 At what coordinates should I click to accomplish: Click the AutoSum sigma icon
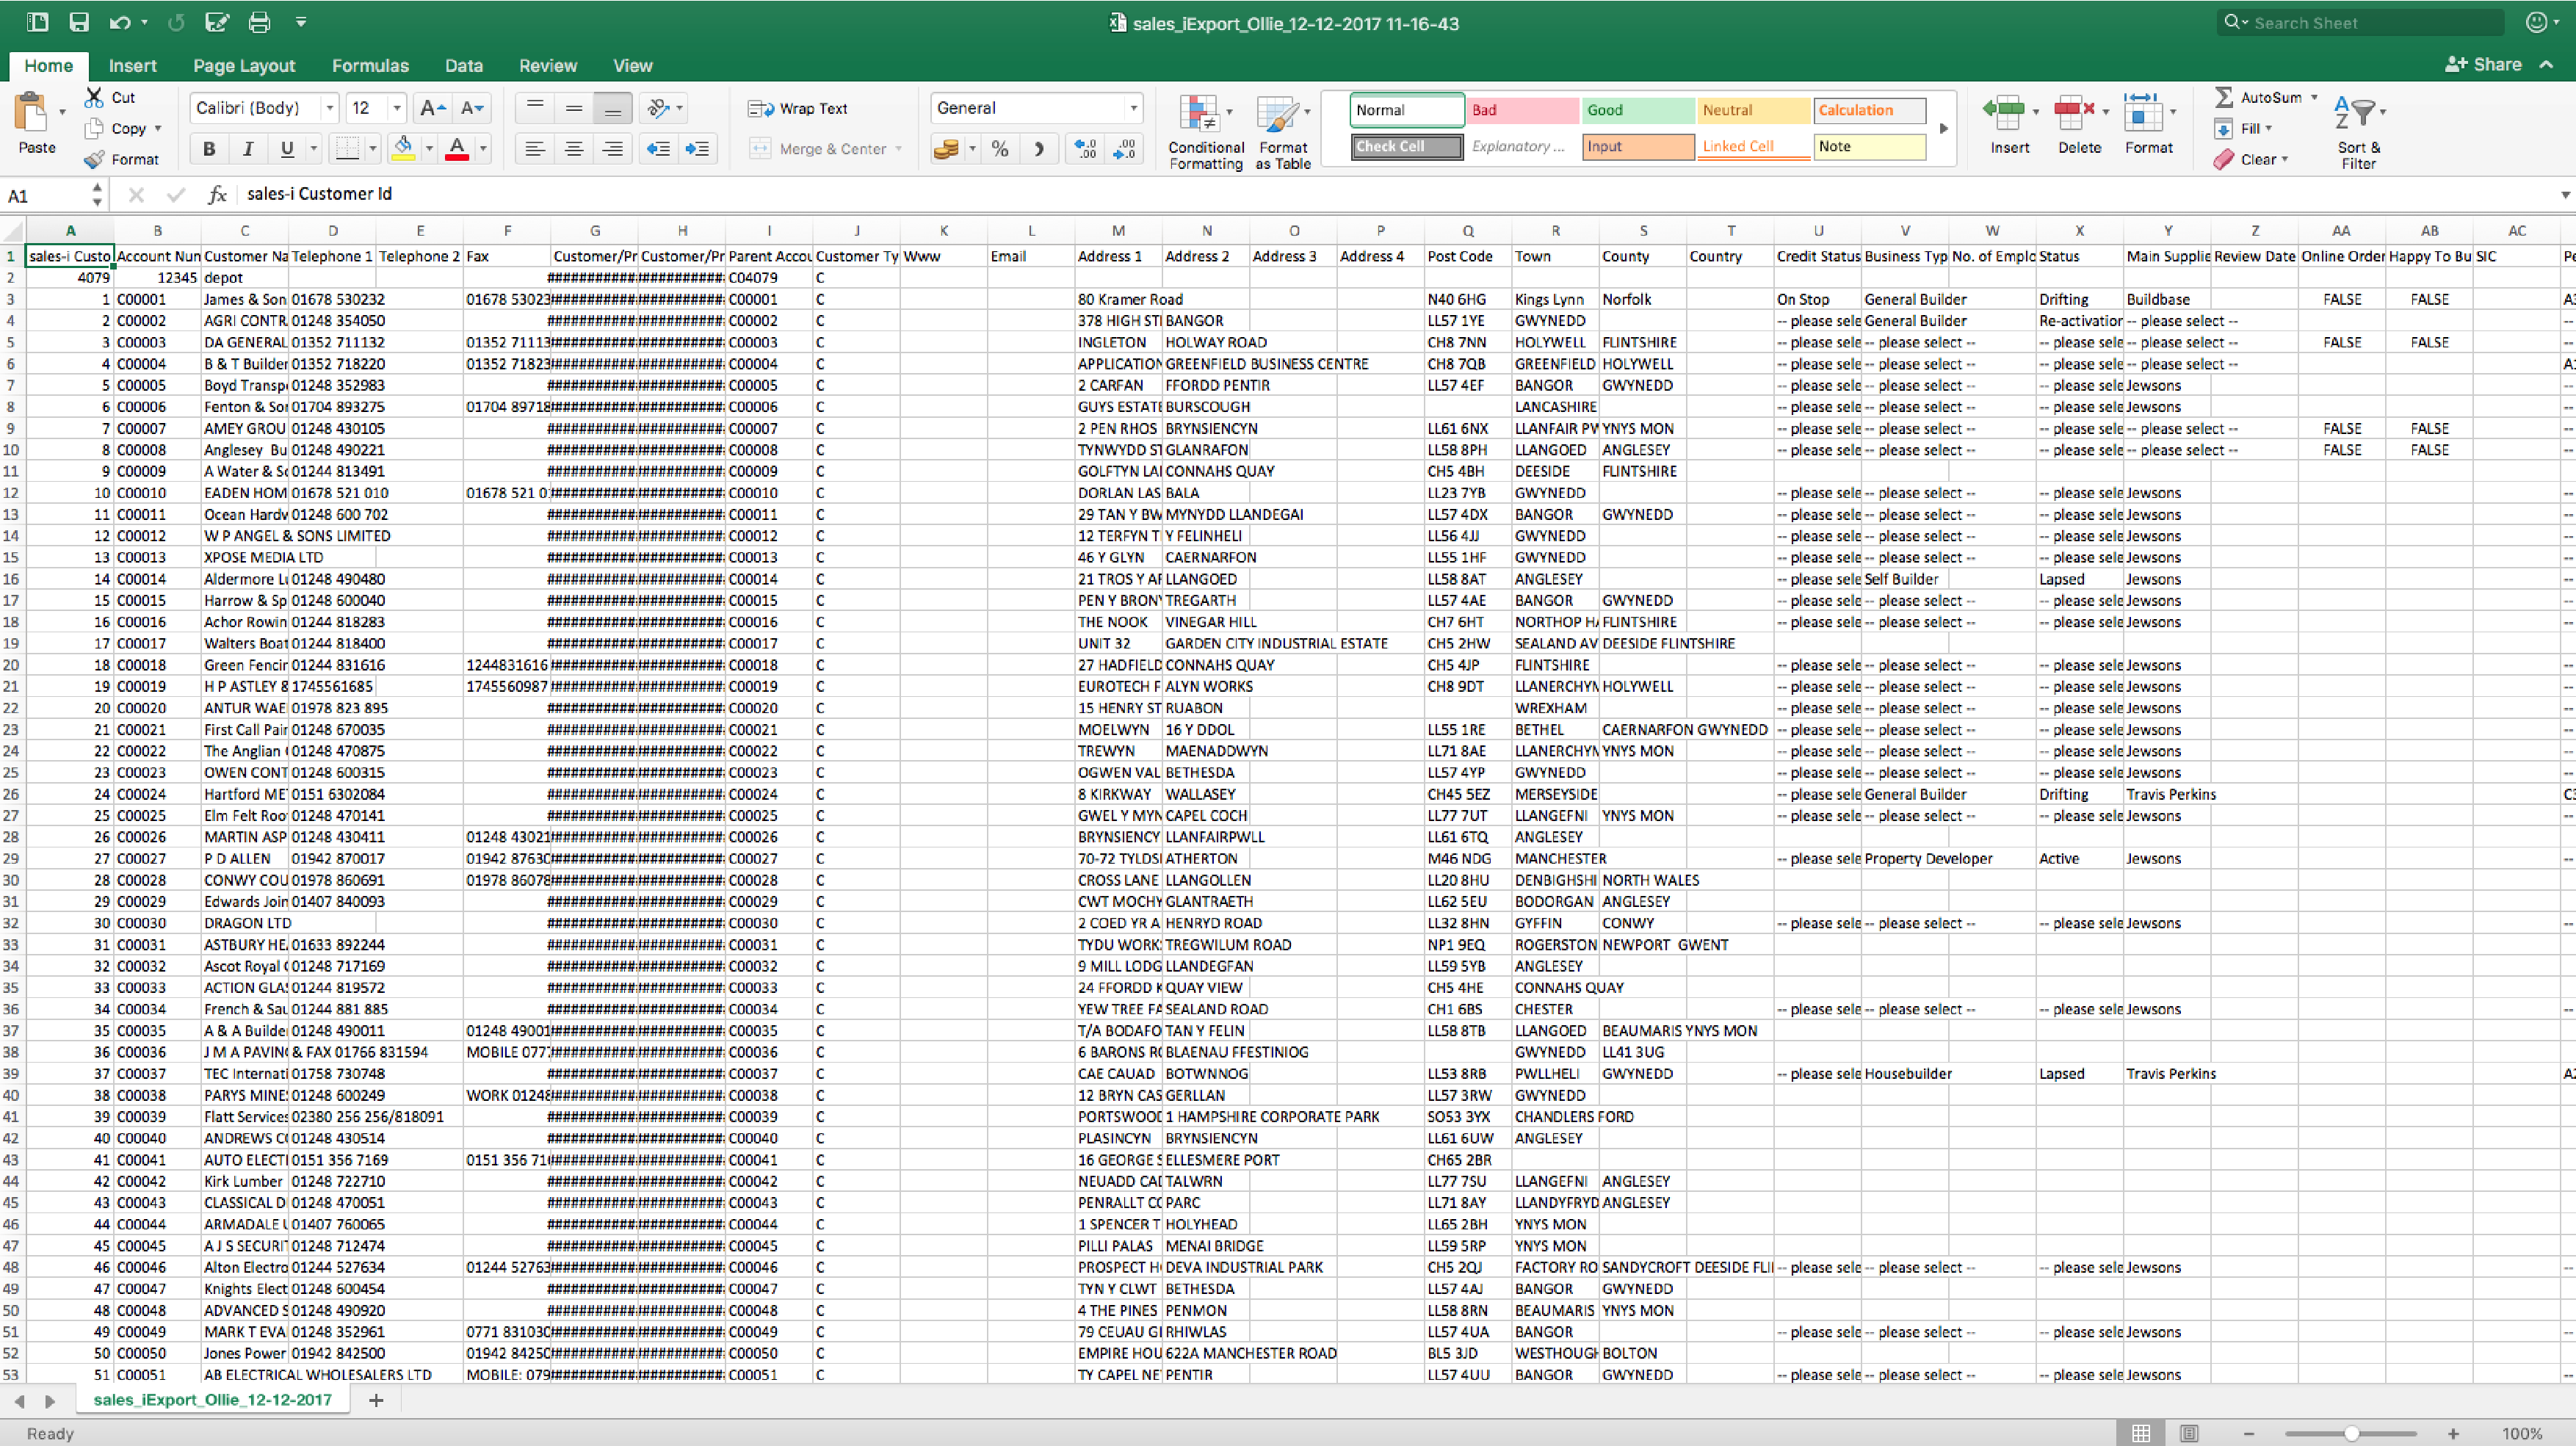[x=2223, y=97]
